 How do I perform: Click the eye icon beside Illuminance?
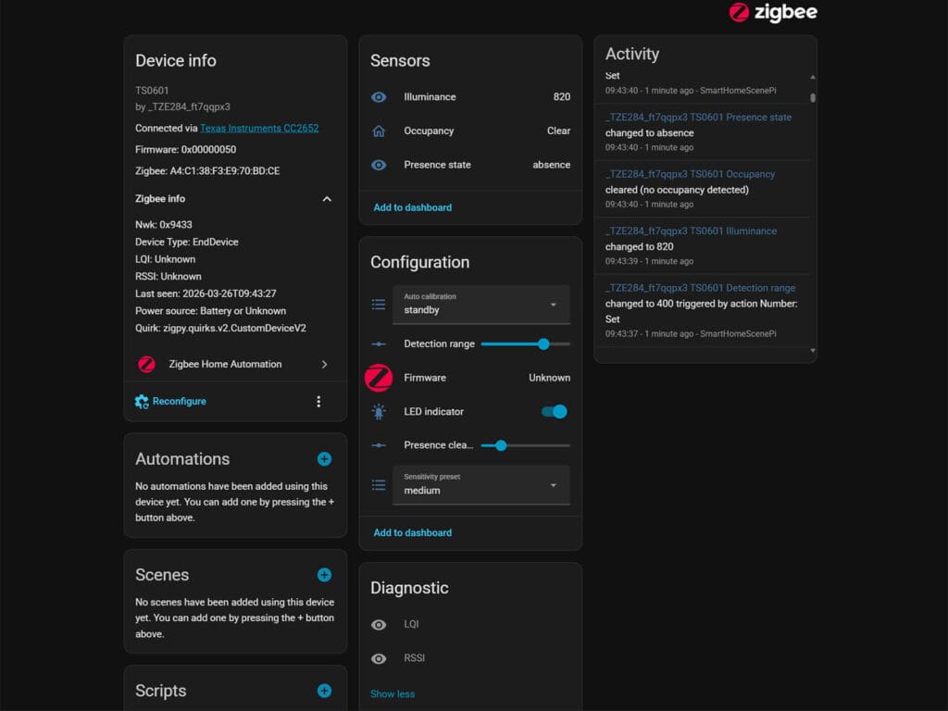[x=379, y=97]
